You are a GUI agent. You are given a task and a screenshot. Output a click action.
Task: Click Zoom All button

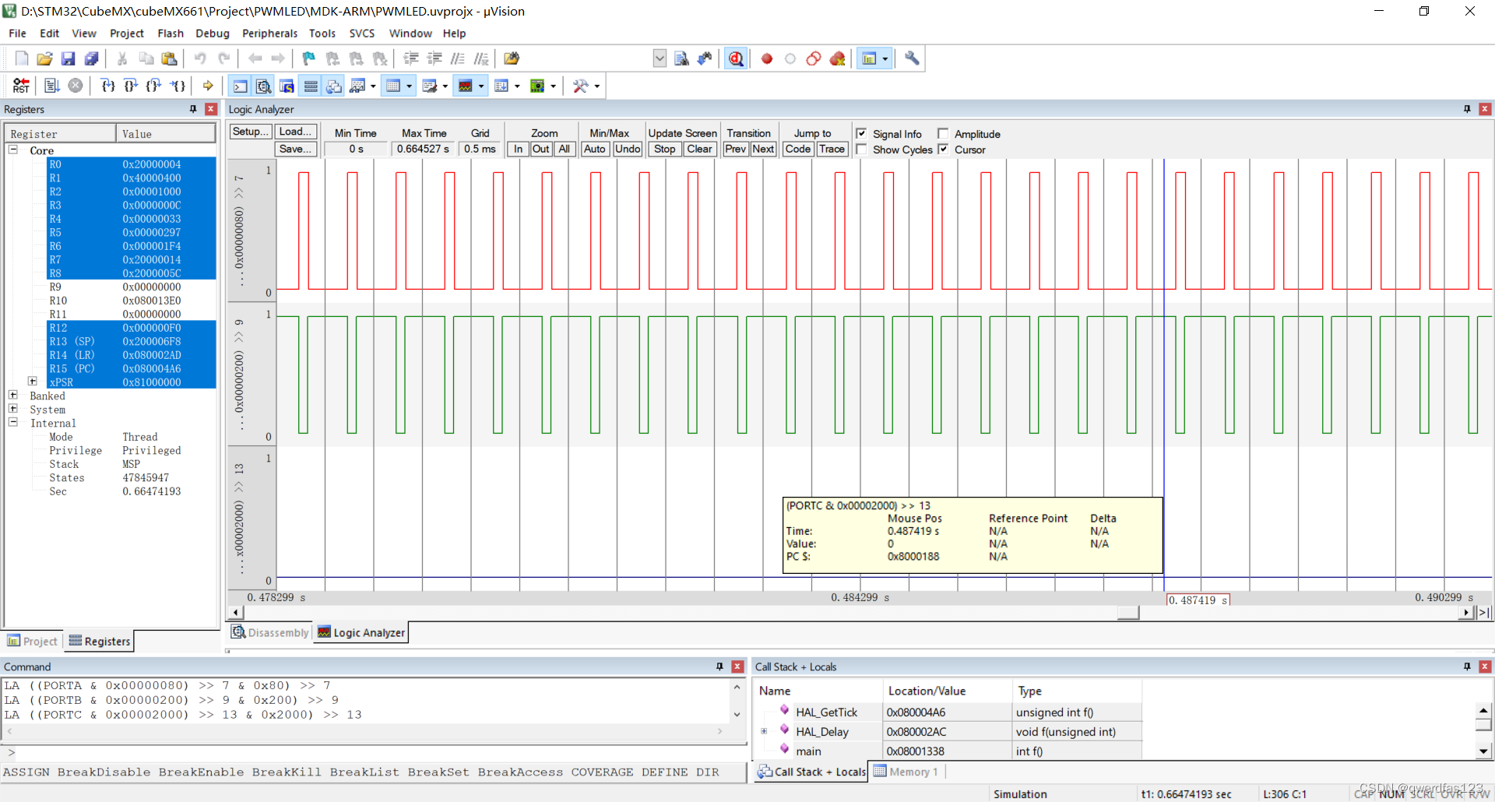565,149
